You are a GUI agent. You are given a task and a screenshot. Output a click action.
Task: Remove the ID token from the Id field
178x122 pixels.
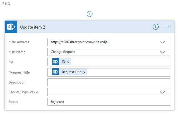pos(68,62)
